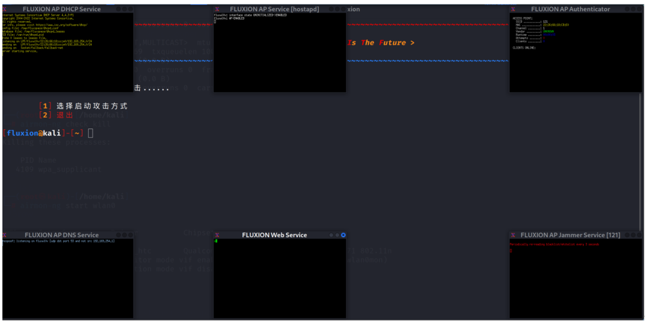Click background command 'airmon-ng start wlan0'
The height and width of the screenshot is (321, 645).
(x=68, y=206)
